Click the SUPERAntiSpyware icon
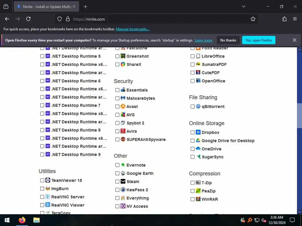 click(123, 139)
